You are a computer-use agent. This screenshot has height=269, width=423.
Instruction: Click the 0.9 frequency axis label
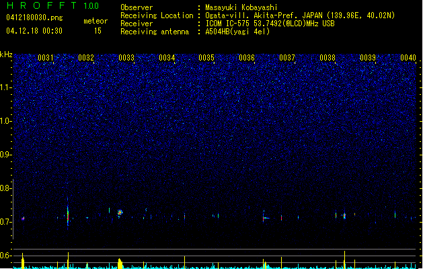(5, 155)
